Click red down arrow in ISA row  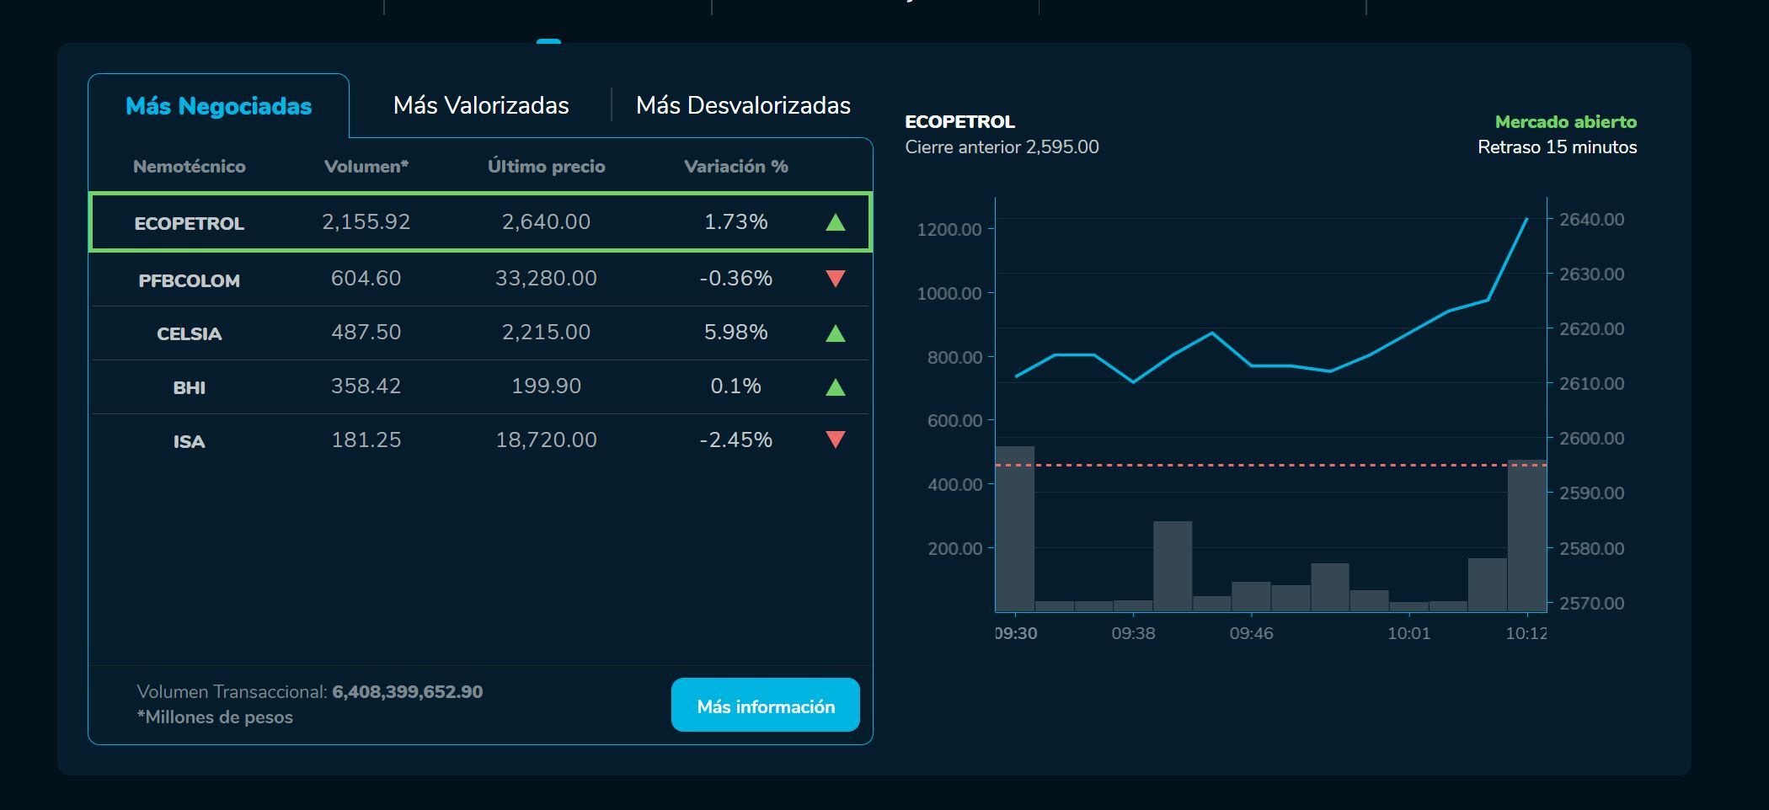835,440
